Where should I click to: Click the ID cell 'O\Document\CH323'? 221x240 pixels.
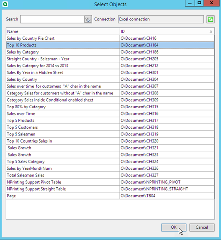[x=167, y=155]
